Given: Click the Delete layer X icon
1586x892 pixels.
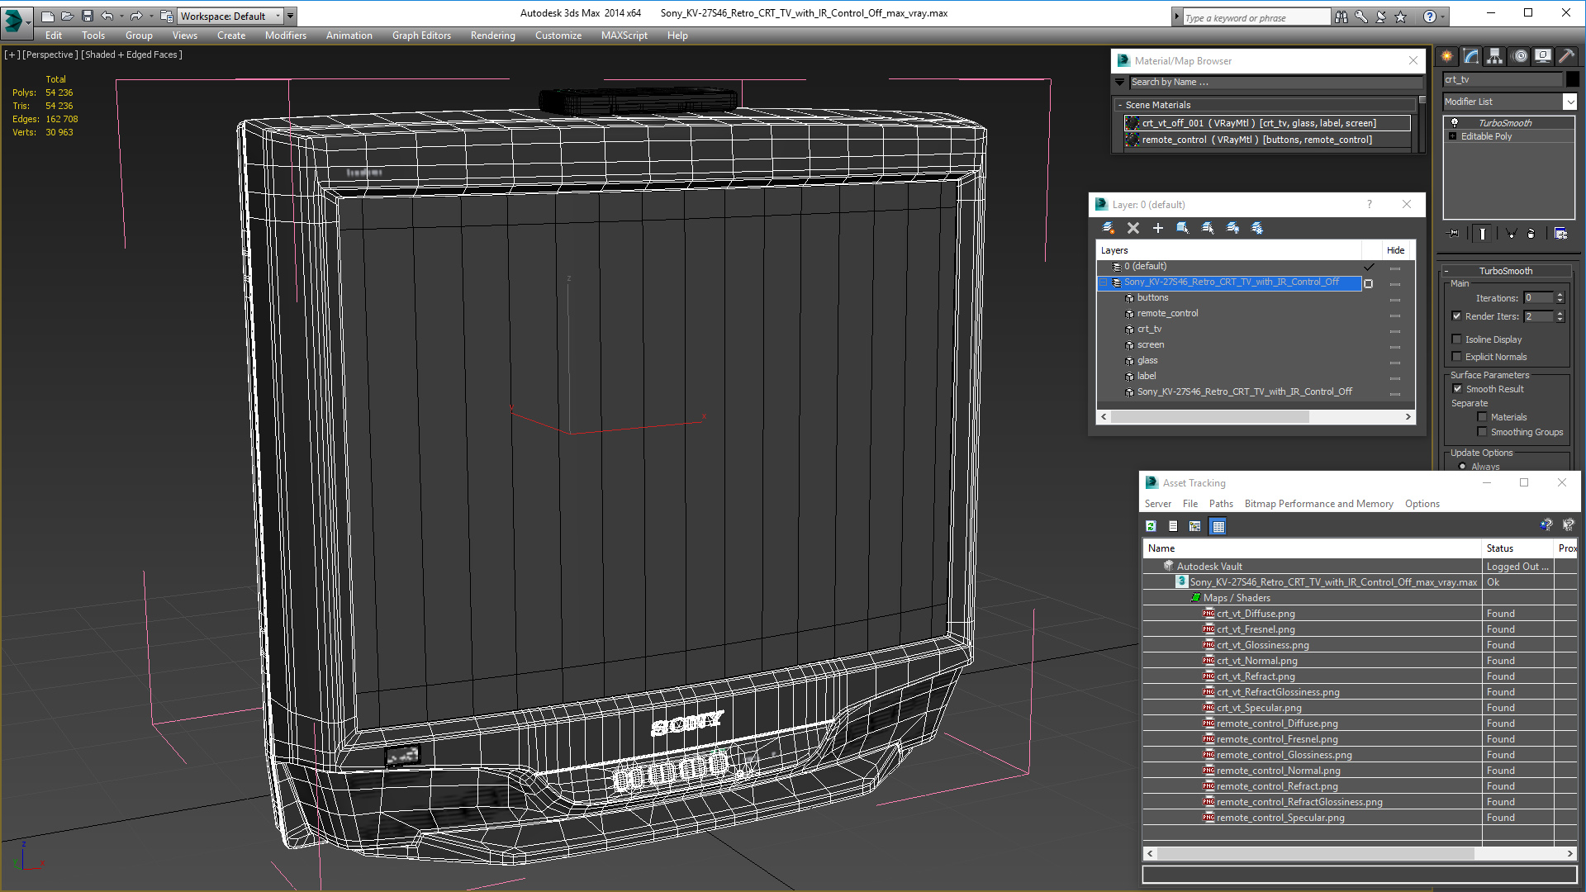Looking at the screenshot, I should [x=1133, y=228].
